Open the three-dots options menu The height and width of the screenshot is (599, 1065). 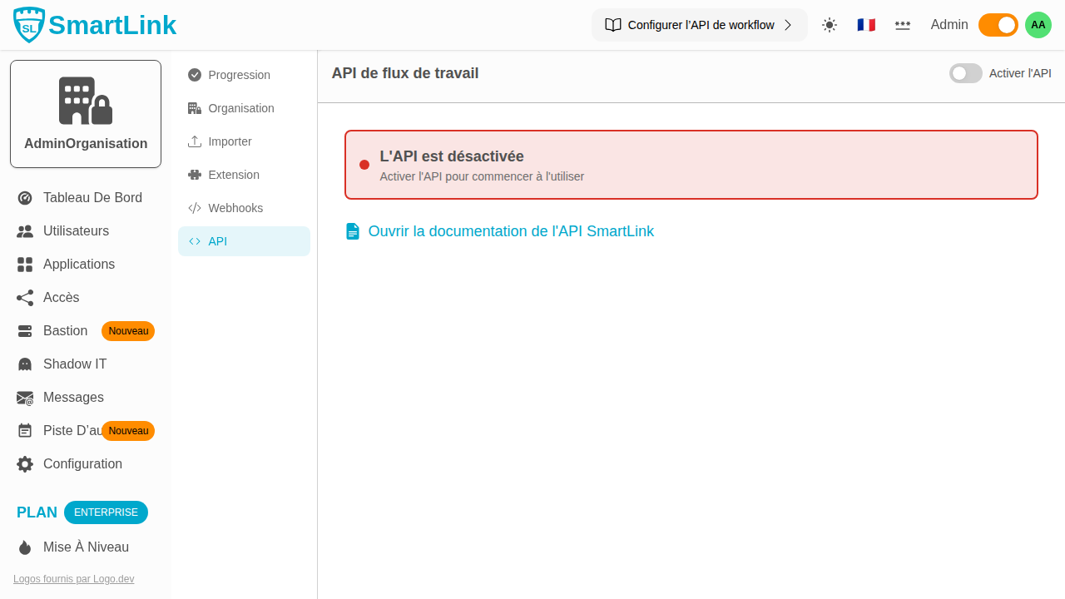[x=903, y=25]
